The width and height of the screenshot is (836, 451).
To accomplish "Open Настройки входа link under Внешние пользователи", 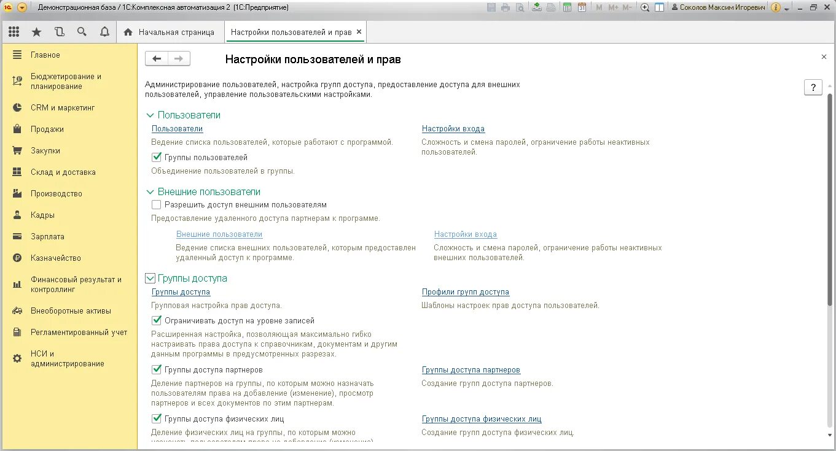I will (x=466, y=234).
